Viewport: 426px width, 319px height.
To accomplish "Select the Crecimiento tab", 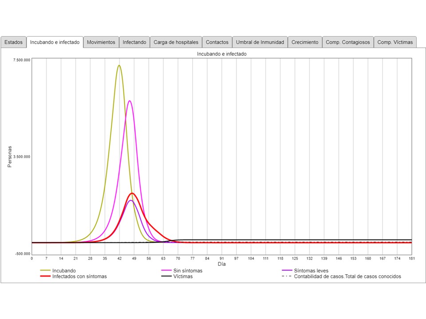I will [x=305, y=42].
